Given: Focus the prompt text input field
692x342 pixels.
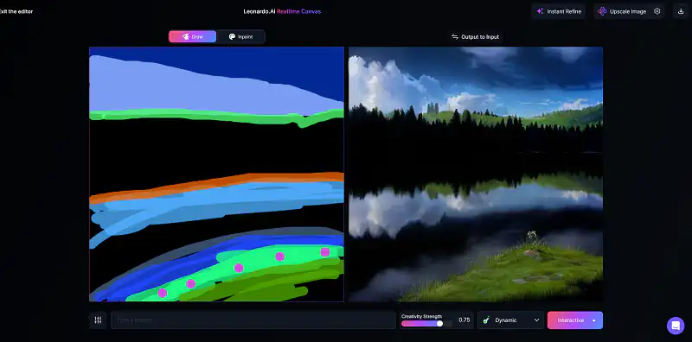Looking at the screenshot, I should 253,320.
